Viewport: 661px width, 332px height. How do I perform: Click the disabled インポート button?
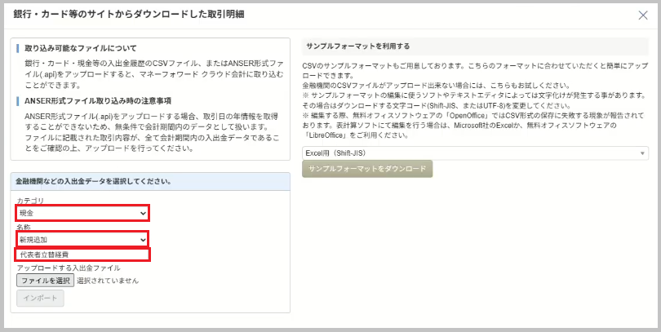click(41, 298)
